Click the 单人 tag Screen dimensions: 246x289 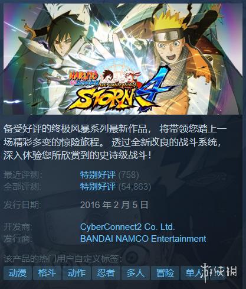click(195, 273)
